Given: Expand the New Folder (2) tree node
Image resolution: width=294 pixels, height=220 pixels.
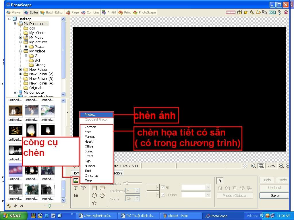Looking at the screenshot, I should [x=21, y=74].
